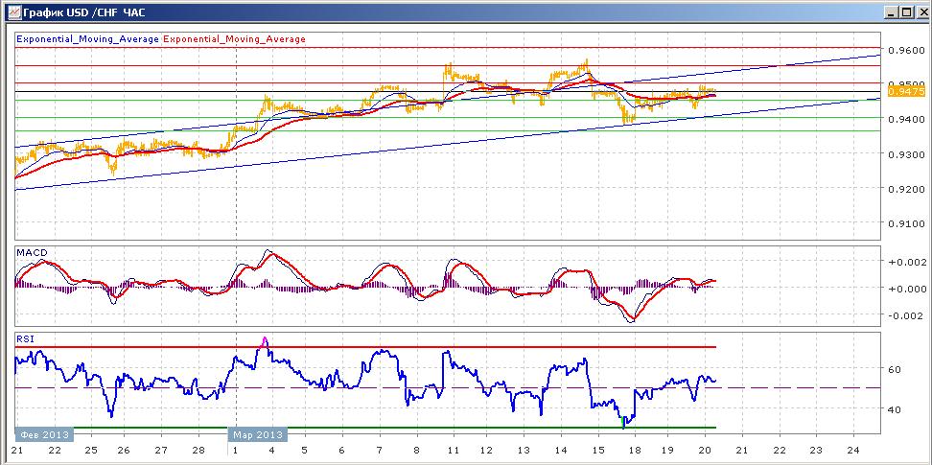
Task: Click the 0.9200 price axis label
Action: tap(904, 189)
